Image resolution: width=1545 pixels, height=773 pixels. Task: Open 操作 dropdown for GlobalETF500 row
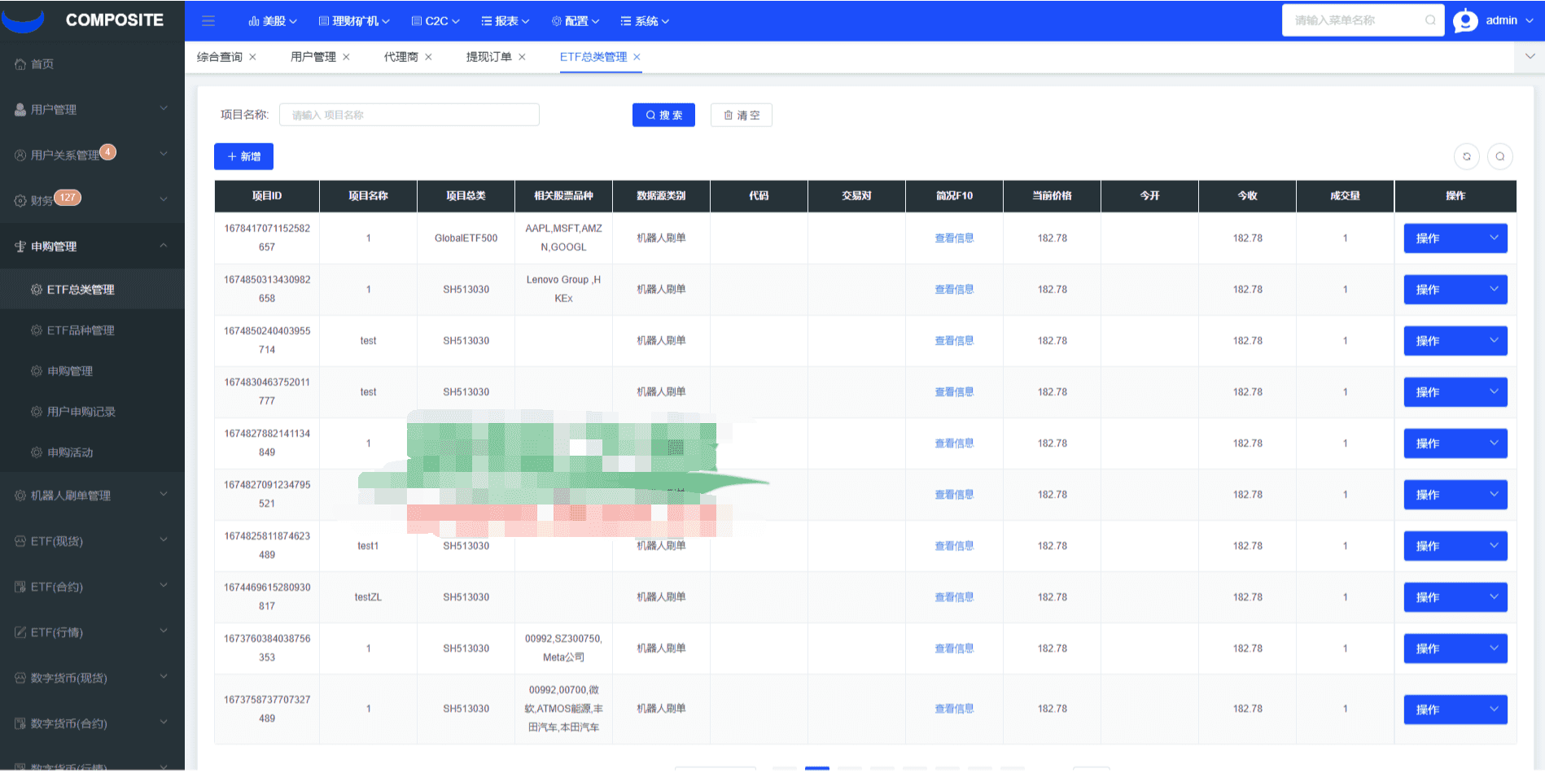pyautogui.click(x=1455, y=238)
